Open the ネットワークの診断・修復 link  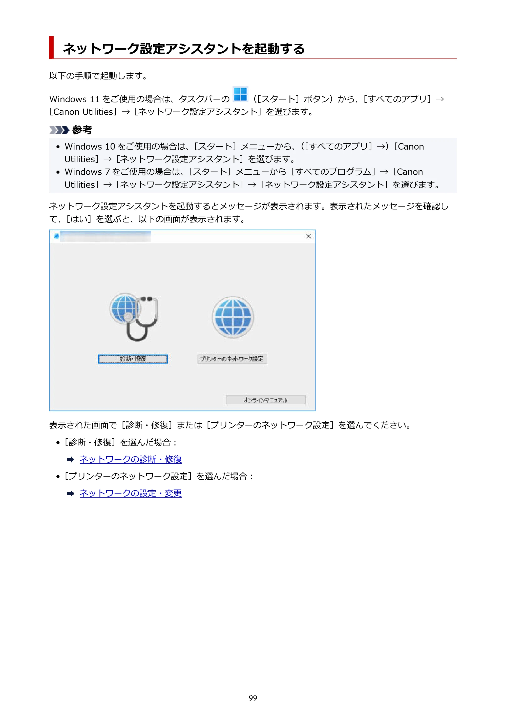click(x=131, y=459)
